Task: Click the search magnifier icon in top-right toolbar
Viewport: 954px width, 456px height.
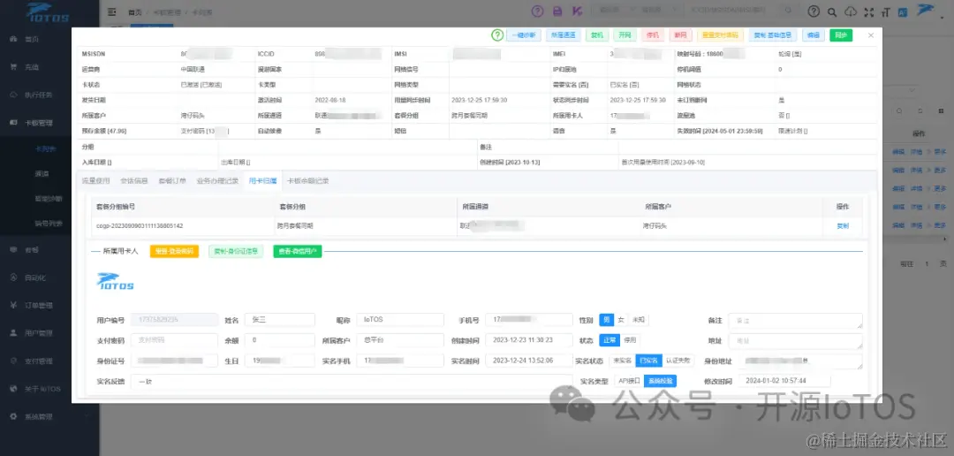Action: click(832, 11)
